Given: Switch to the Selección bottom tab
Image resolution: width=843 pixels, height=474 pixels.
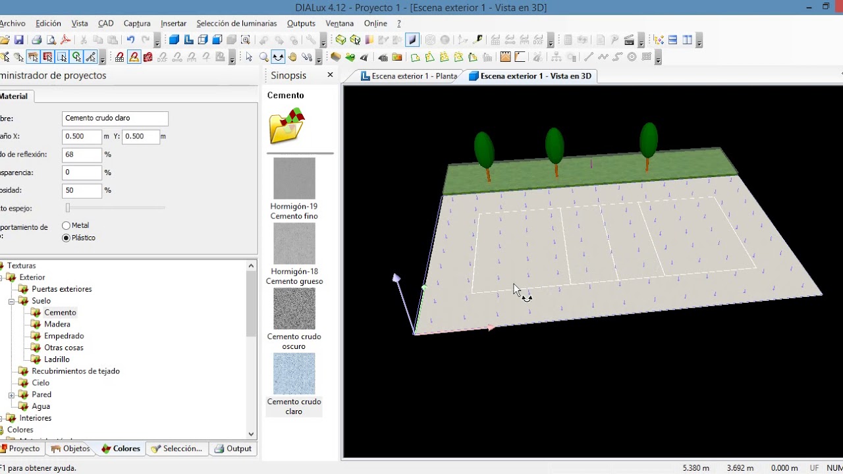Looking at the screenshot, I should 177,448.
